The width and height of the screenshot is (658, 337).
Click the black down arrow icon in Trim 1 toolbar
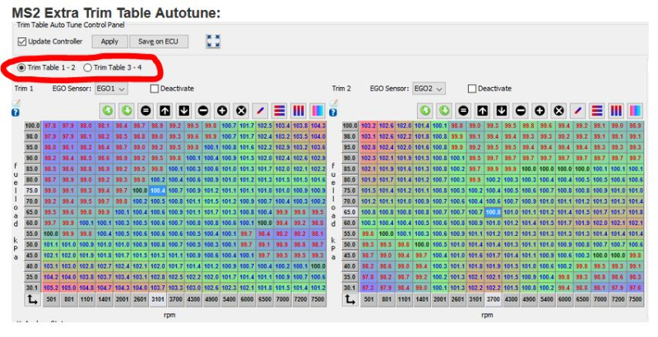coord(183,110)
